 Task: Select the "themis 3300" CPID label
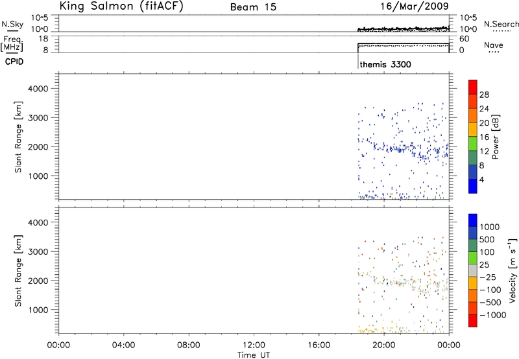pos(385,64)
